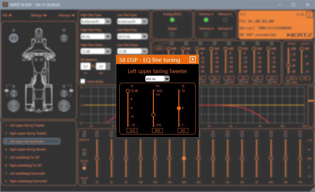
Task: Select channel 7 Left saddlebag Subwoofer row
Action: click(32, 173)
